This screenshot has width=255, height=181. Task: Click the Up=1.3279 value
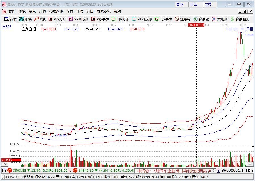point(71,29)
